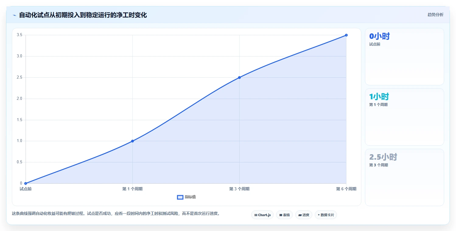
Task: Click the 1.5 y-axis value
Action: tap(19, 120)
